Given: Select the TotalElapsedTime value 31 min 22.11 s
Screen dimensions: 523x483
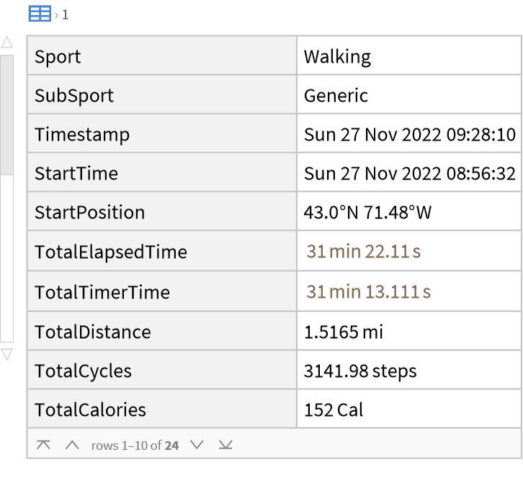Looking at the screenshot, I should pos(363,252).
